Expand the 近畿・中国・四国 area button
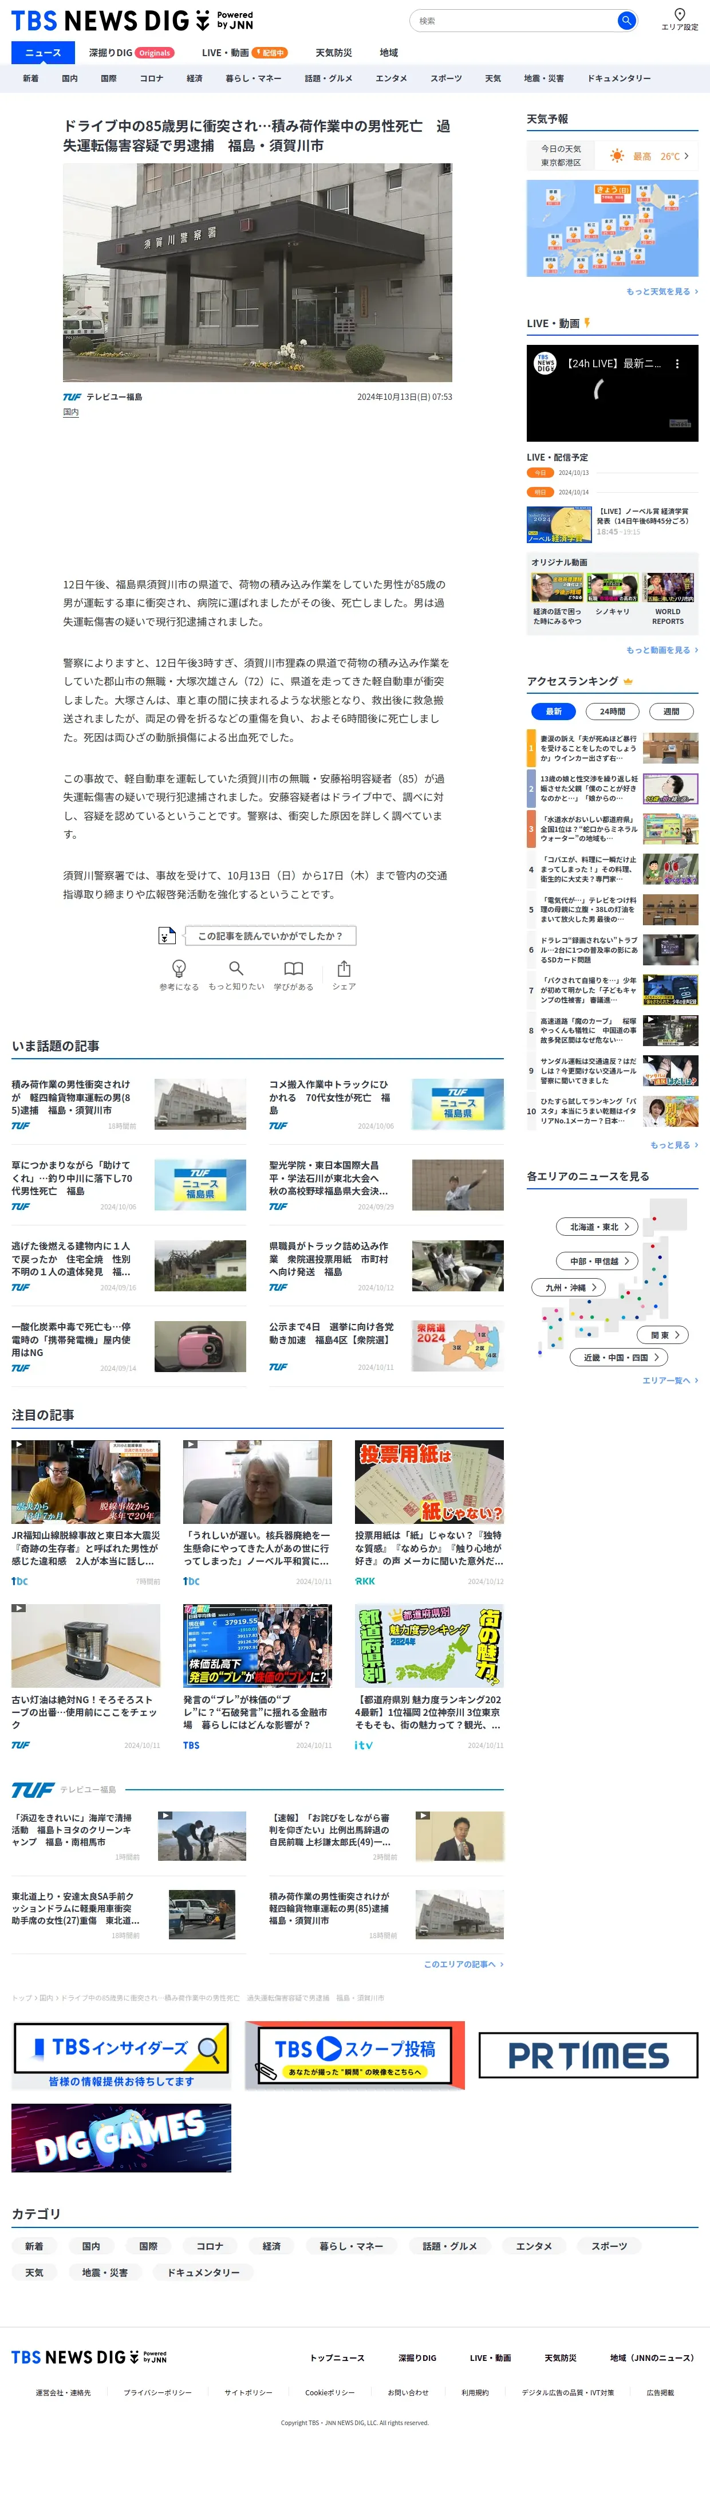 click(x=619, y=1357)
